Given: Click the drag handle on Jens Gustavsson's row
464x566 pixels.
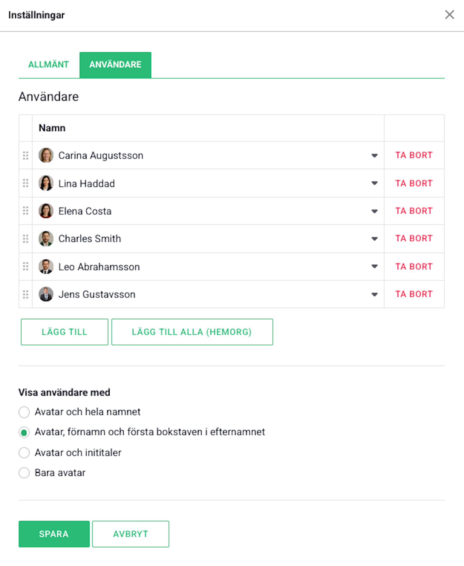Looking at the screenshot, I should (26, 294).
